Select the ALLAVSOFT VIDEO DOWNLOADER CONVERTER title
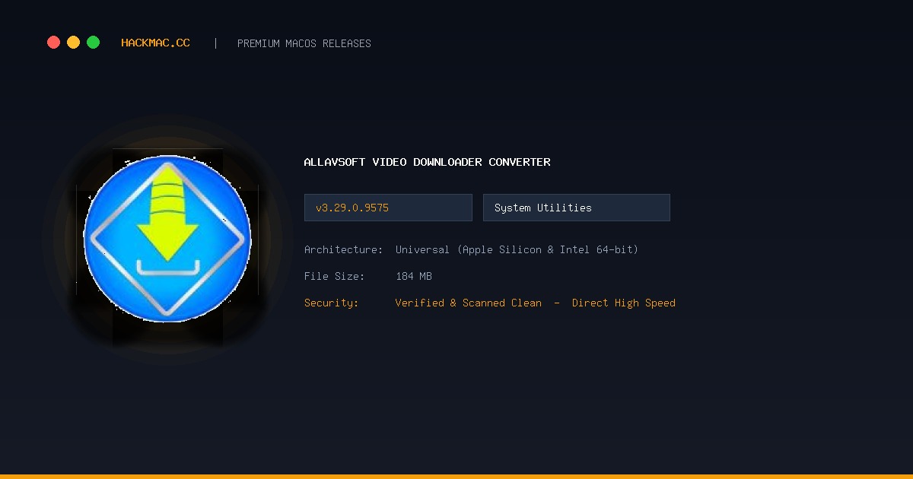 click(x=427, y=162)
